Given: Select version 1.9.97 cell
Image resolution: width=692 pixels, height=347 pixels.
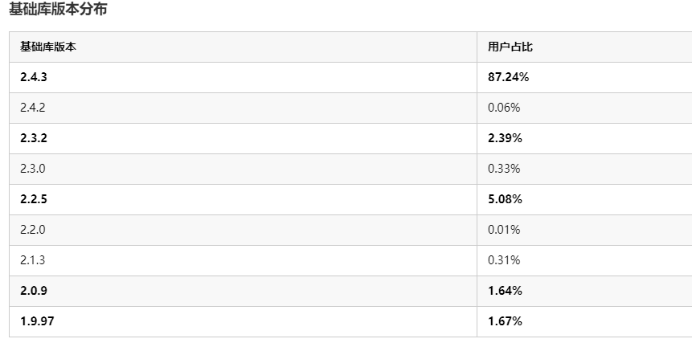Looking at the screenshot, I should pos(37,321).
